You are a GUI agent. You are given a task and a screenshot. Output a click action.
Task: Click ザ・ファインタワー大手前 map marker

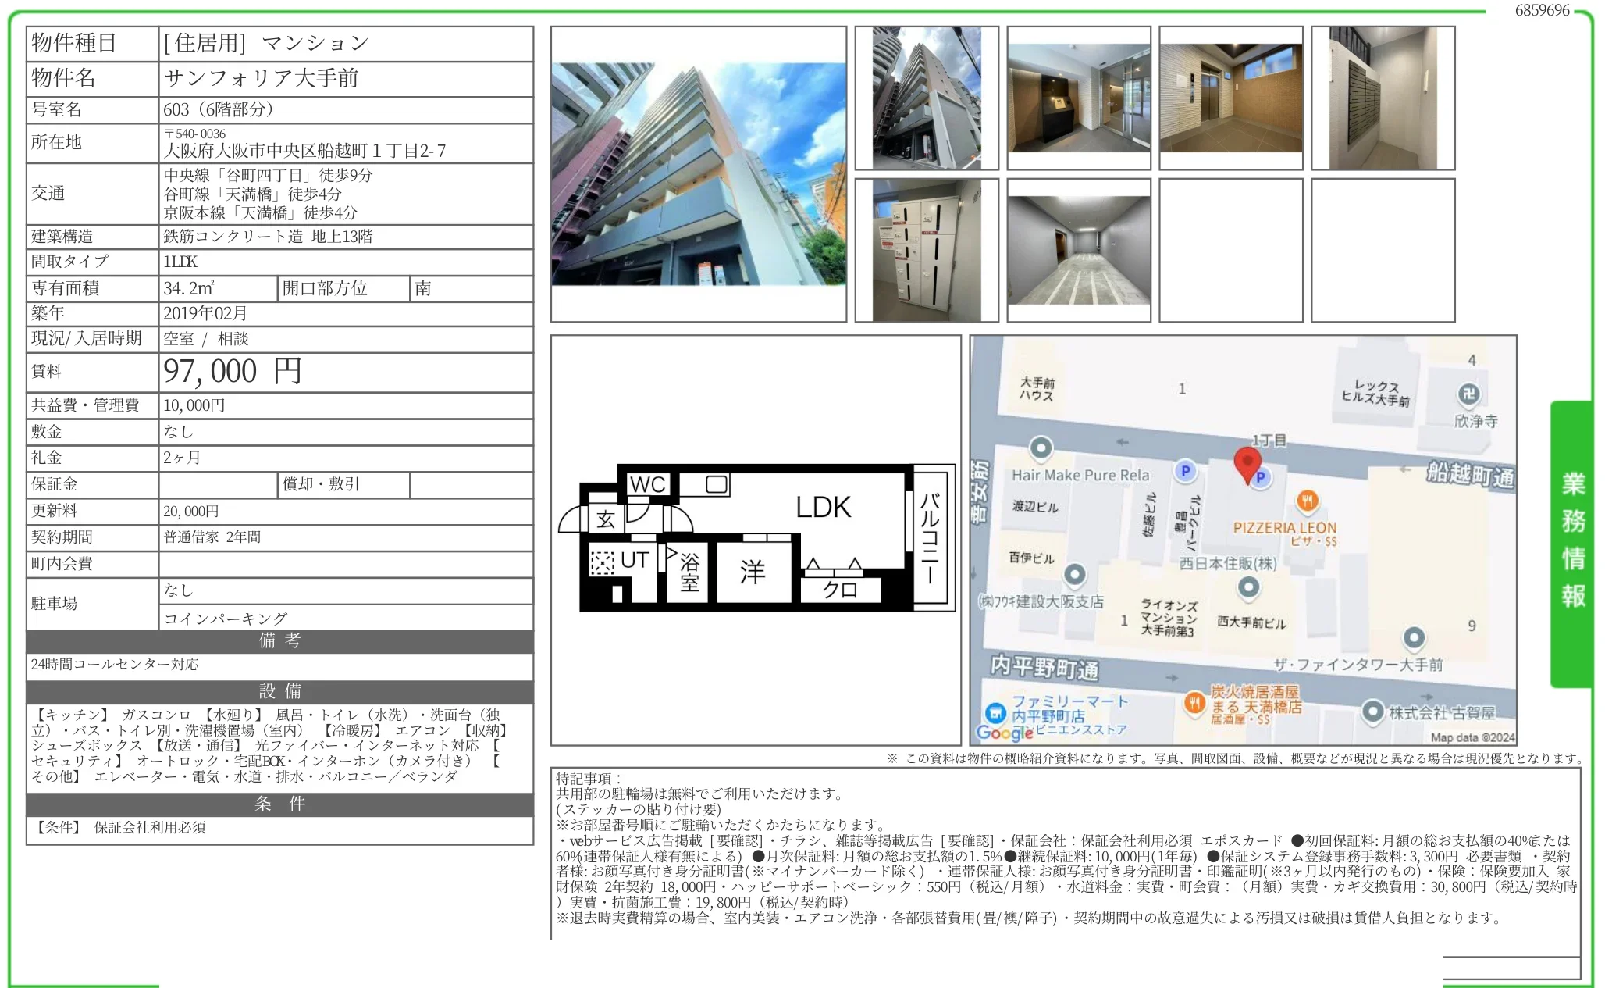coord(1414,638)
